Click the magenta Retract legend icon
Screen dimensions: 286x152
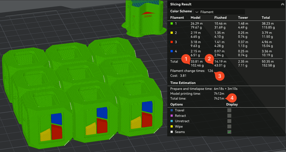pyautogui.click(x=172, y=116)
